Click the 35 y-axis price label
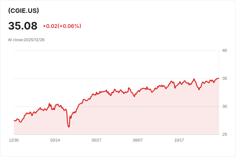Screen dimensions: 236x157 click(224, 78)
